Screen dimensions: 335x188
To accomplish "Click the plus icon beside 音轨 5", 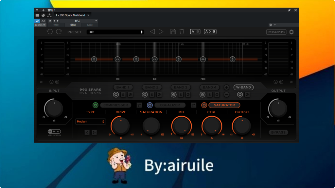I will pos(43,10).
